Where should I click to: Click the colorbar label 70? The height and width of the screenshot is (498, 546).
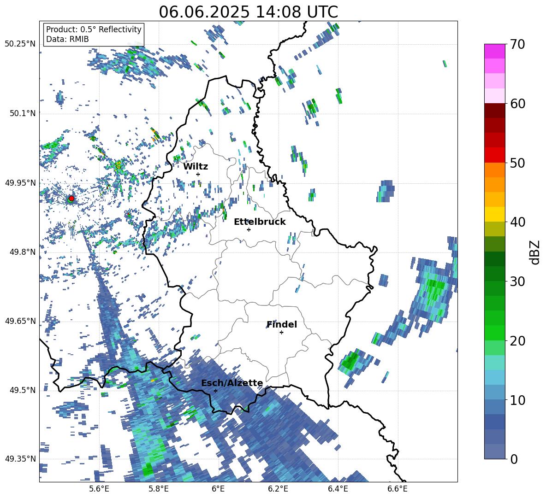click(x=517, y=45)
